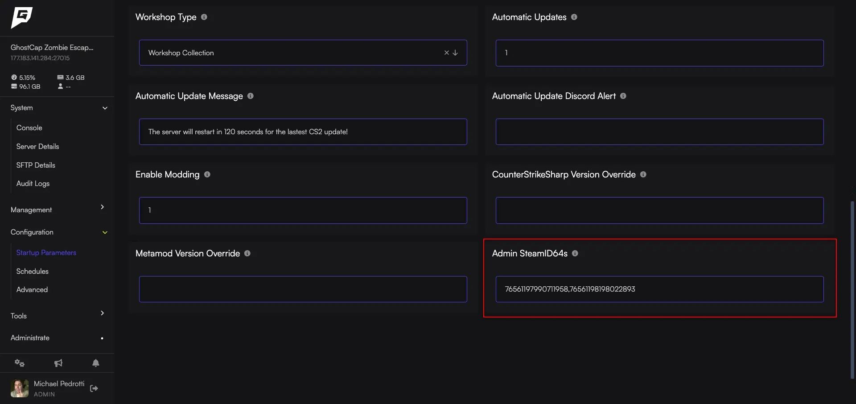The height and width of the screenshot is (404, 856).
Task: Click the settings gears icon at sidebar bottom
Action: pos(20,363)
